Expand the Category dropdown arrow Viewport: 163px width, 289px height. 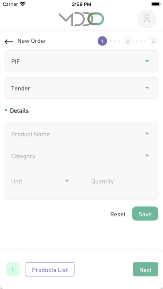tap(147, 156)
